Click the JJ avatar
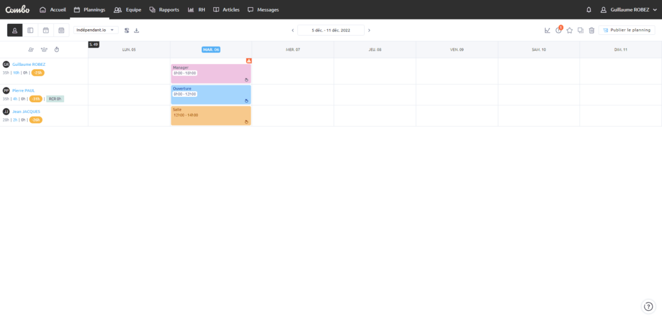This screenshot has height=320, width=662. [x=6, y=111]
